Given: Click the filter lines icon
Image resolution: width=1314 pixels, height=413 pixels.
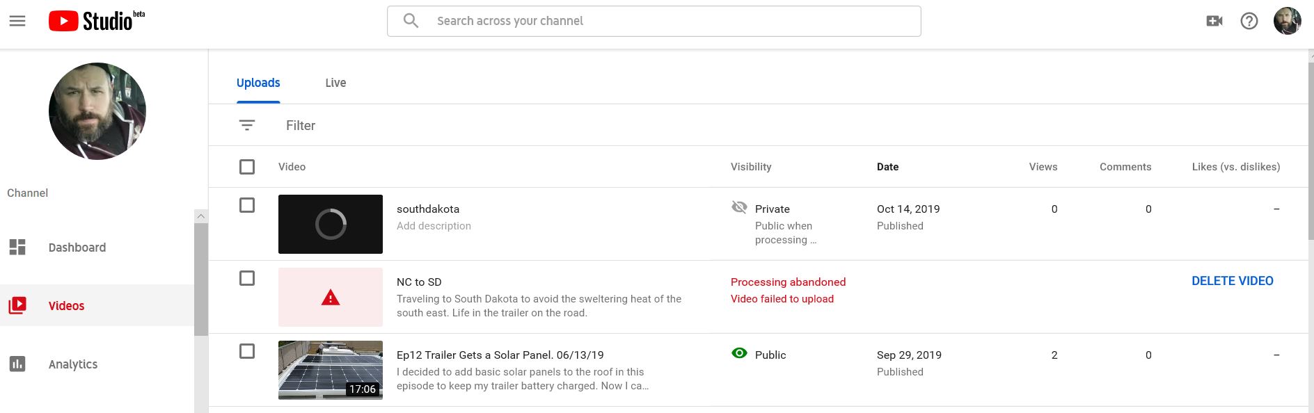Looking at the screenshot, I should pyautogui.click(x=247, y=125).
